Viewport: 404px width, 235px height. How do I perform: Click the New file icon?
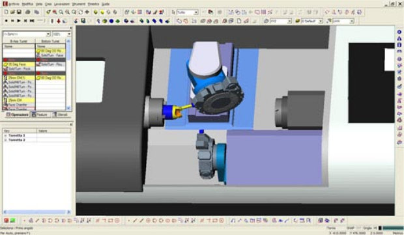(6, 12)
